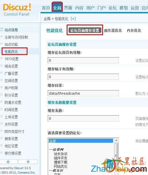The width and height of the screenshot is (148, 175).
Task: Switch to 服务器优化 tab
Action: tap(113, 30)
